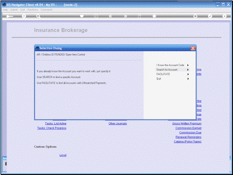This screenshot has height=175, width=233.
Task: Expand the 'I Know the Account Code' arrow
Action: [188, 65]
